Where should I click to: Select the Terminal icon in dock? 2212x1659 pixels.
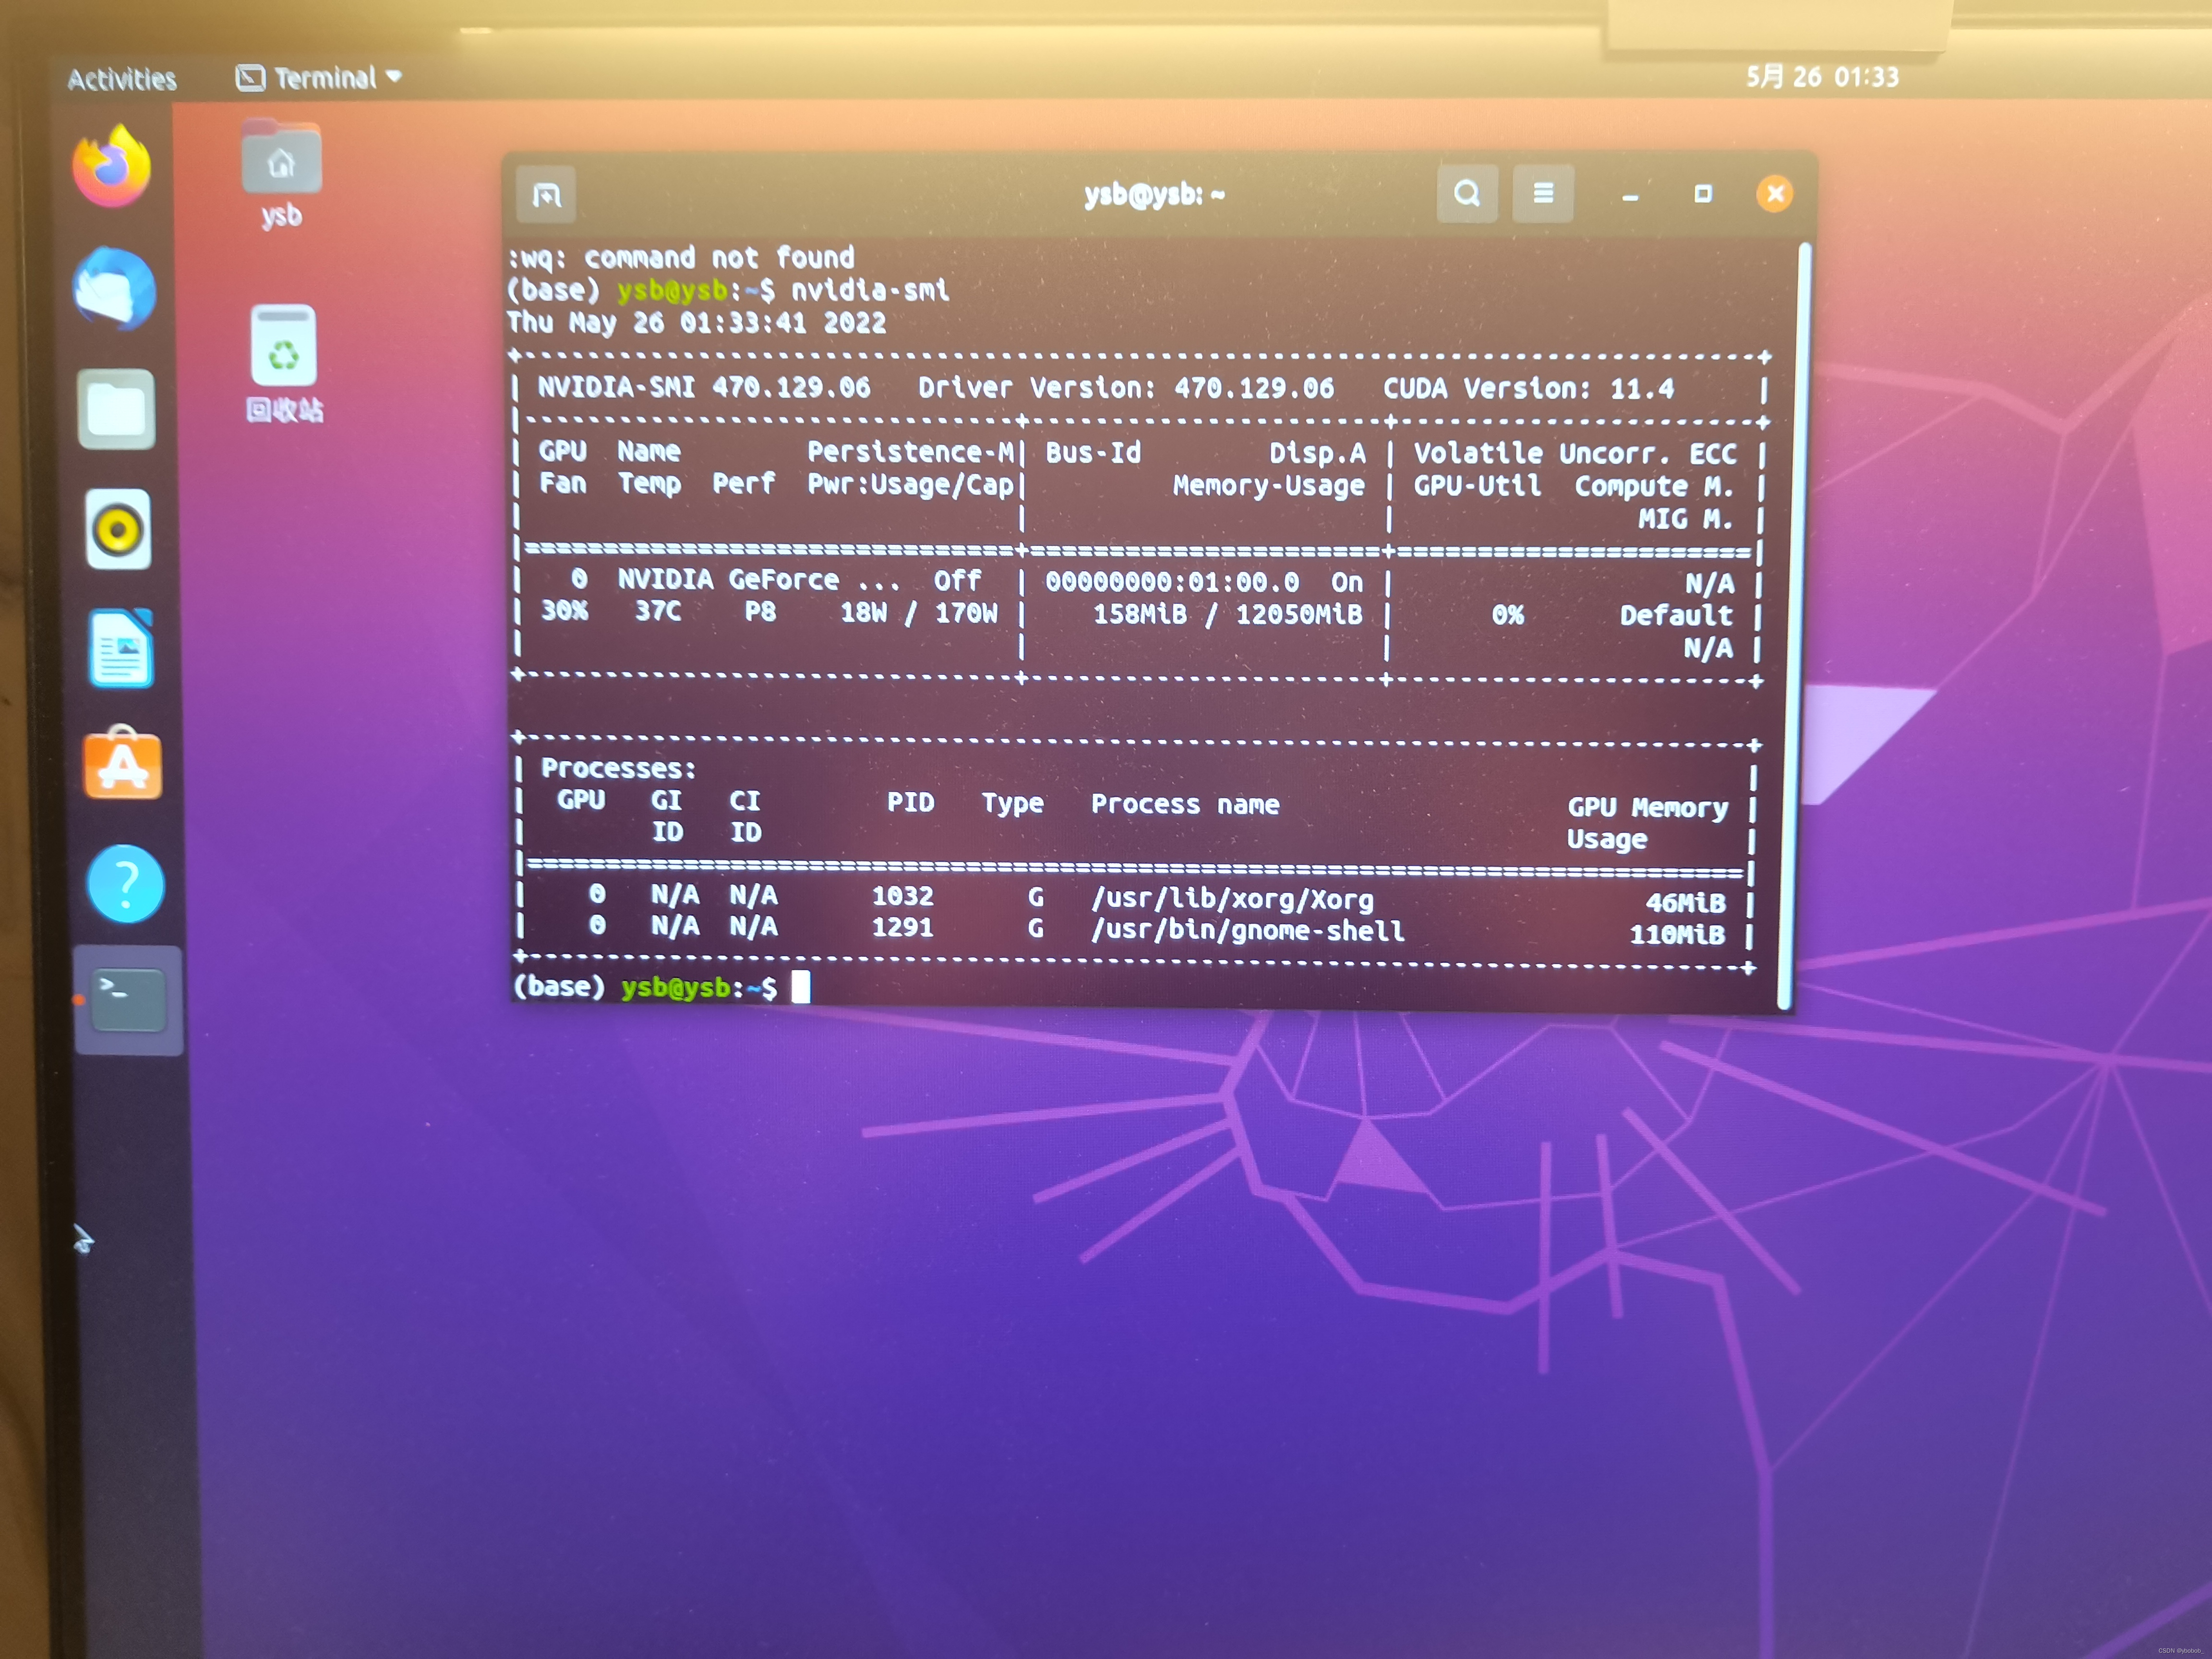point(128,999)
